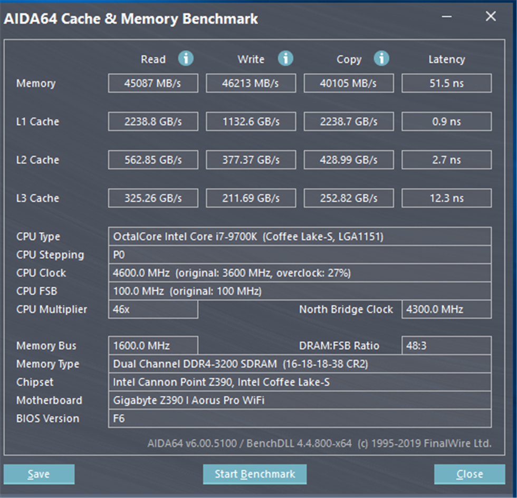This screenshot has height=498, width=517.
Task: Click the L3 Cache row label
Action: click(37, 198)
